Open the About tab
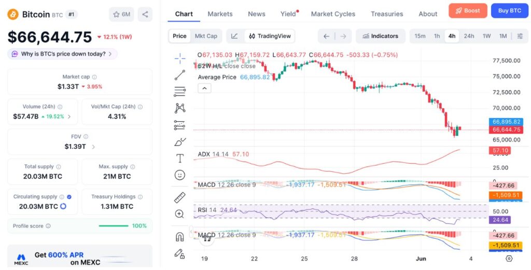531x270 pixels. pos(428,14)
